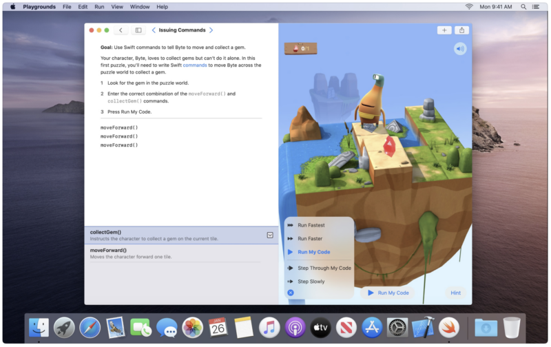Click the plus button in toolbar
The width and height of the screenshot is (551, 347).
click(444, 30)
